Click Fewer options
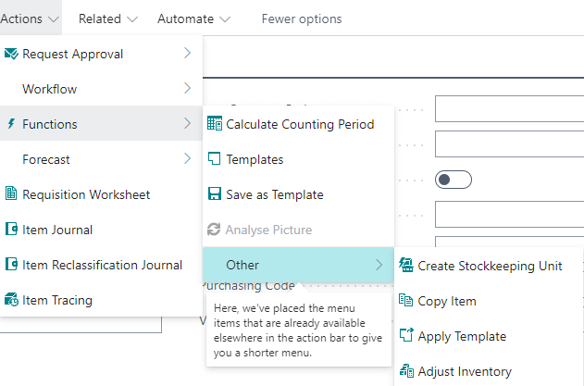The width and height of the screenshot is (584, 386). [x=302, y=19]
